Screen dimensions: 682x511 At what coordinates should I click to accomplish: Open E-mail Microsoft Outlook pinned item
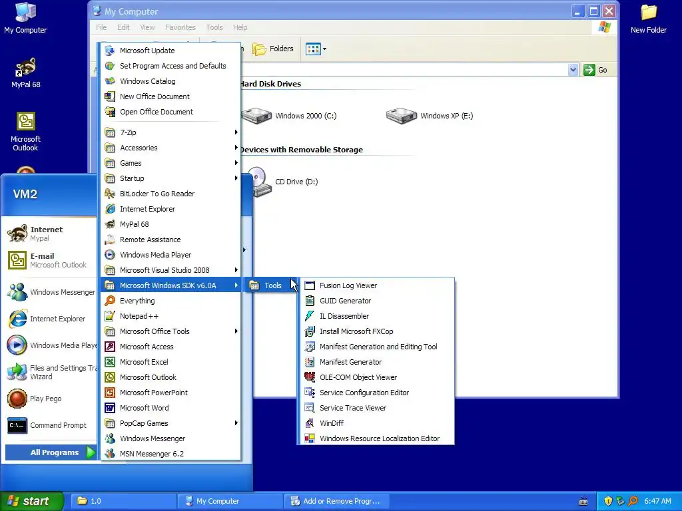(x=48, y=260)
